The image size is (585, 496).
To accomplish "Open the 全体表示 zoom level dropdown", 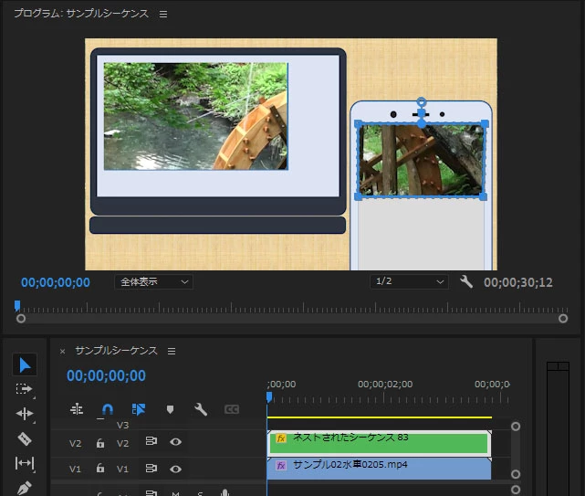I will [153, 282].
